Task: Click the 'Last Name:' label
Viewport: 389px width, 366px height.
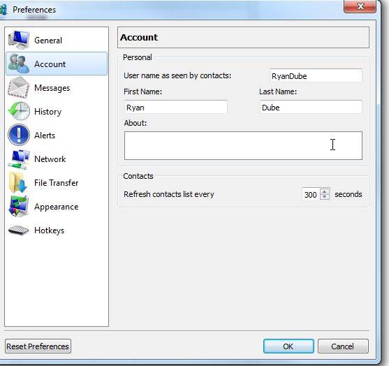Action: pos(278,91)
